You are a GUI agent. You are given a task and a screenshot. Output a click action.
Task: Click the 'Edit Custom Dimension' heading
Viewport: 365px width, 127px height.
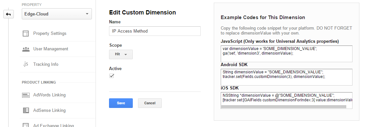click(x=142, y=12)
